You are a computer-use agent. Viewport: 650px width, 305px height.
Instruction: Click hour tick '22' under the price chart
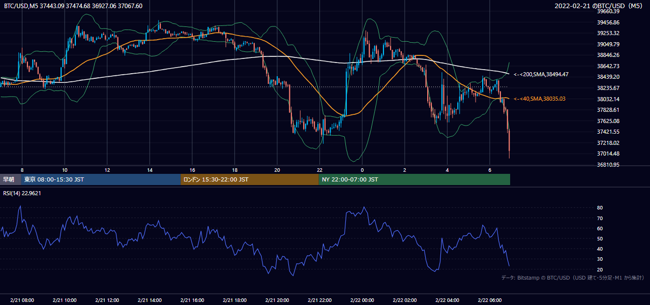(319, 170)
